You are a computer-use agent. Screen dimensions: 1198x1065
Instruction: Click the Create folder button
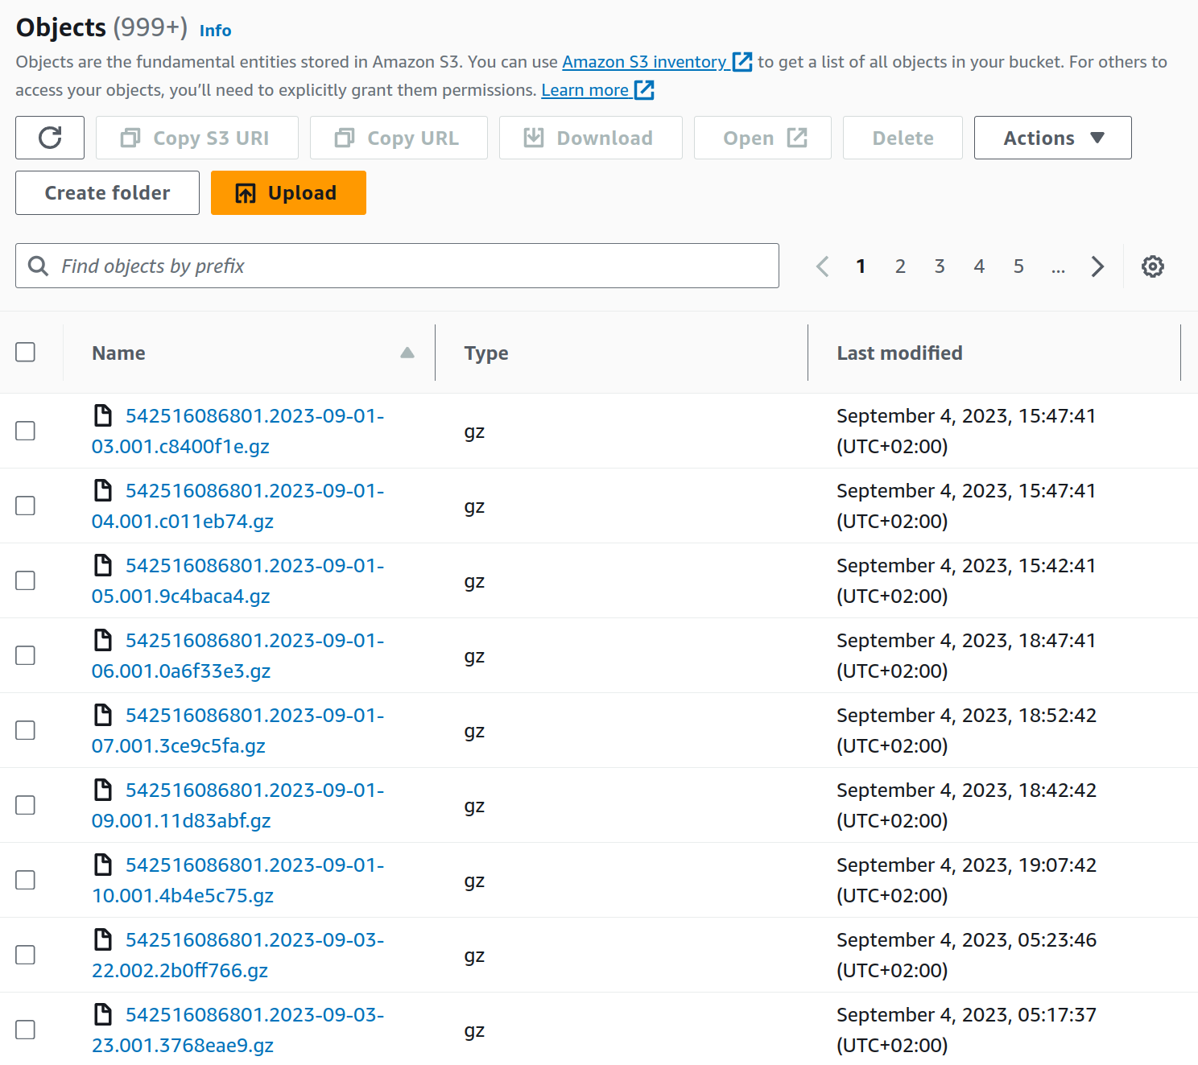coord(107,193)
